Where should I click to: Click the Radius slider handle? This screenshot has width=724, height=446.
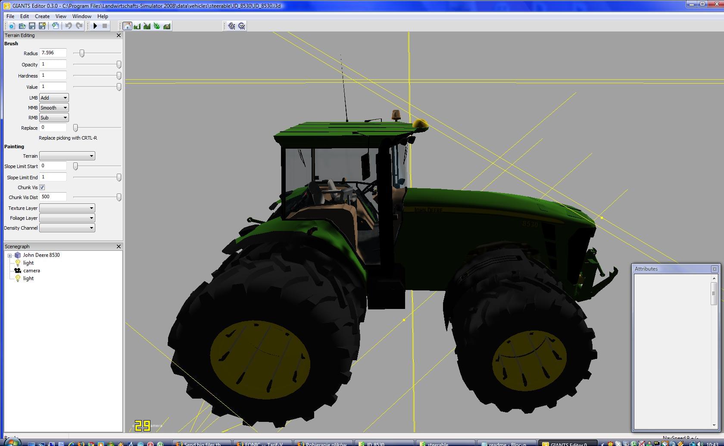tap(82, 53)
